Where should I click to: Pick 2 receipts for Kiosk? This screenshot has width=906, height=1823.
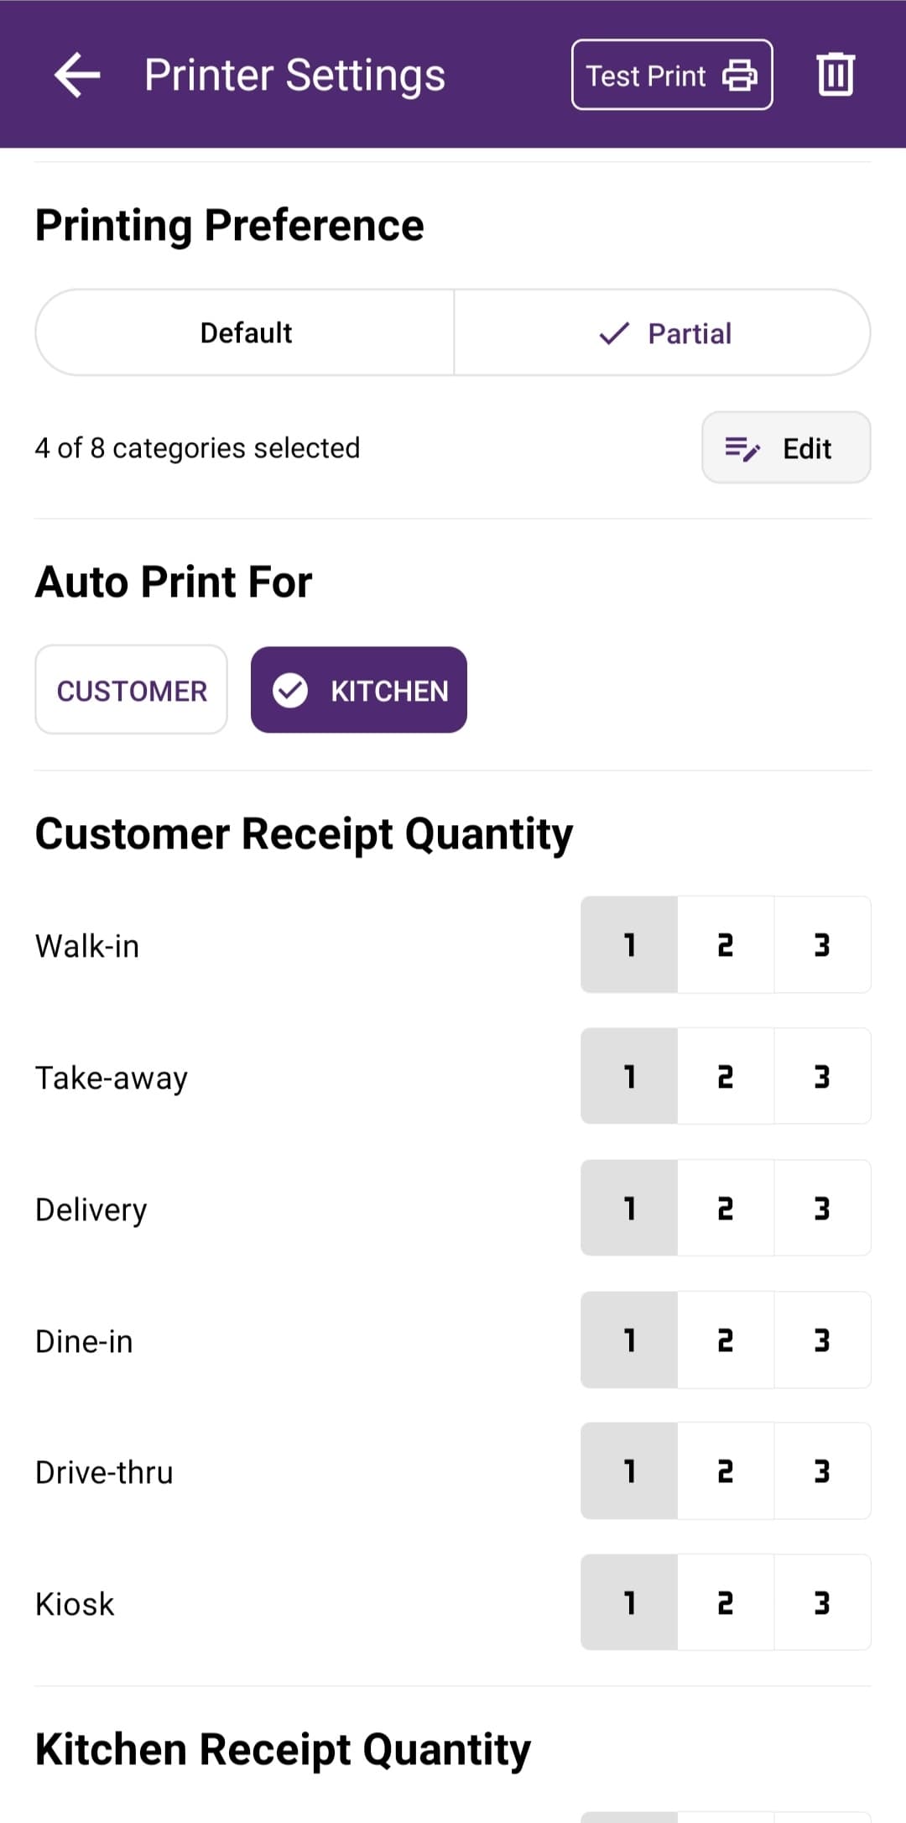pyautogui.click(x=726, y=1603)
